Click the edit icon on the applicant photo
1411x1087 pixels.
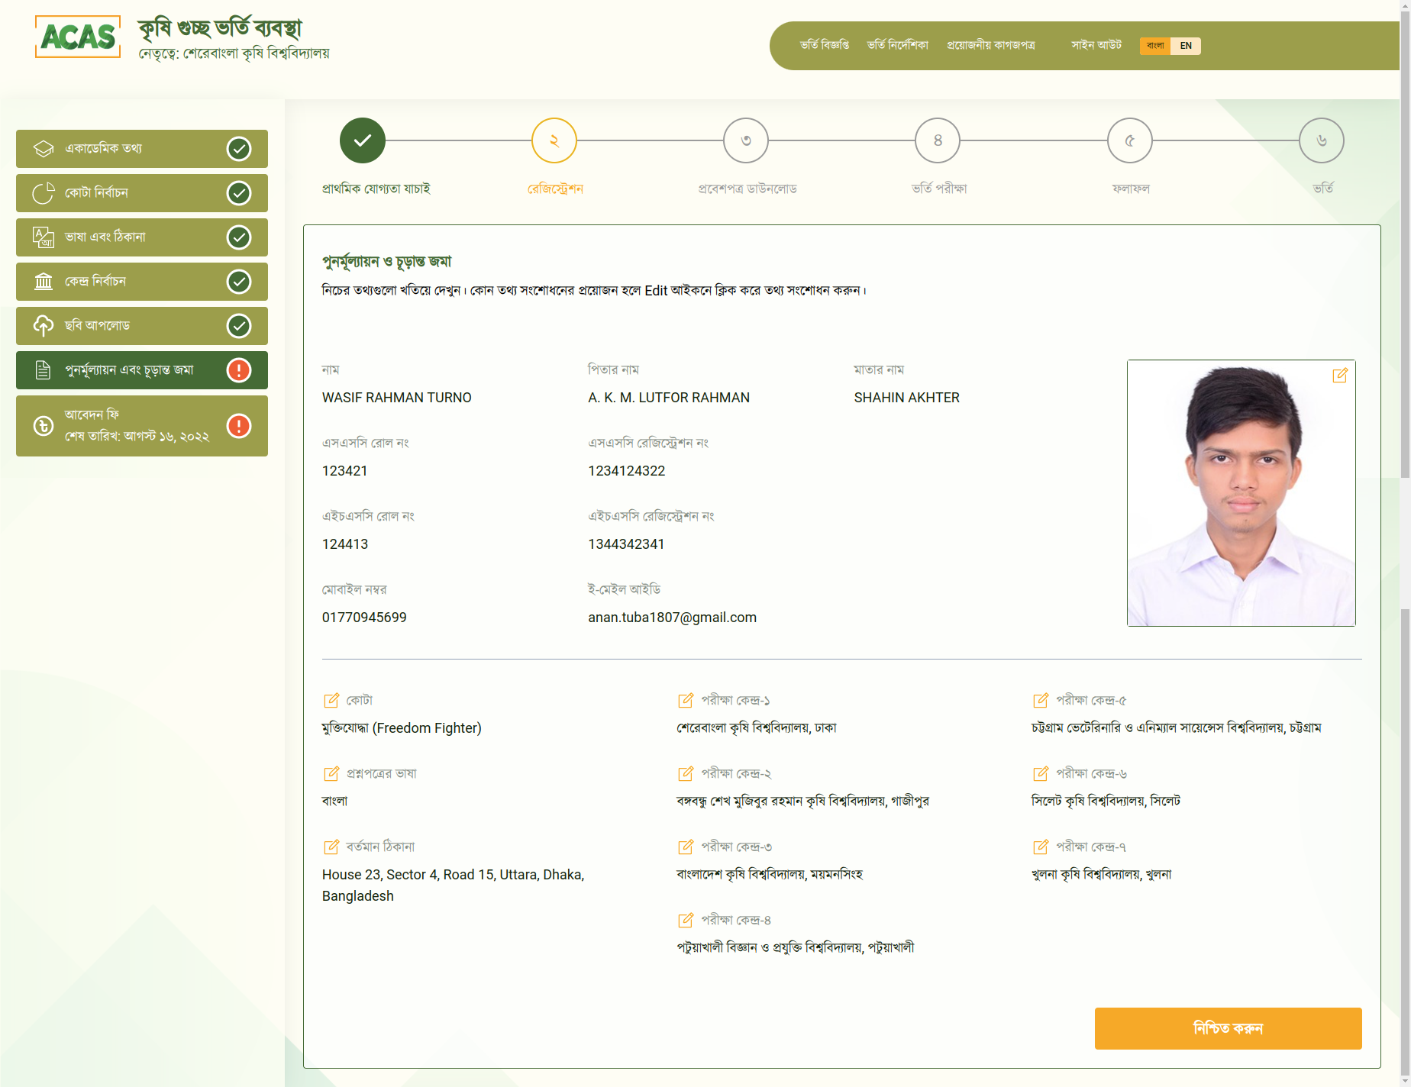click(1339, 376)
